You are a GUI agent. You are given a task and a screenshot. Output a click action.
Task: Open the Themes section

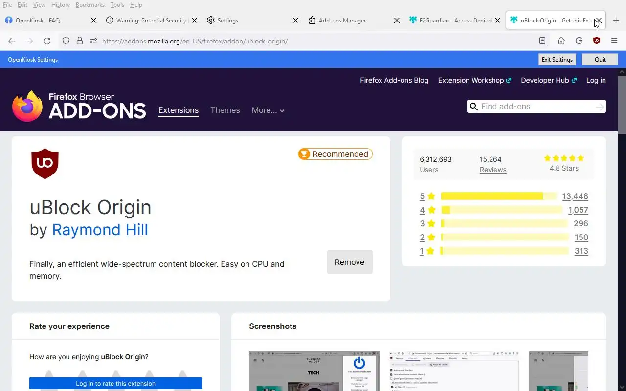[225, 110]
